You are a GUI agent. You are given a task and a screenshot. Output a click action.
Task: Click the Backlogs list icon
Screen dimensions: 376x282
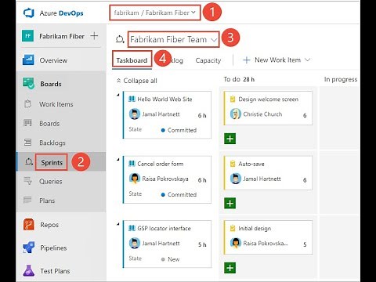(x=27, y=143)
